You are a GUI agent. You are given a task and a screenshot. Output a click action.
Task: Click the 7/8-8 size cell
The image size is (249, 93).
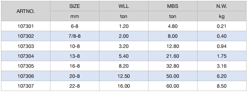coord(75,36)
